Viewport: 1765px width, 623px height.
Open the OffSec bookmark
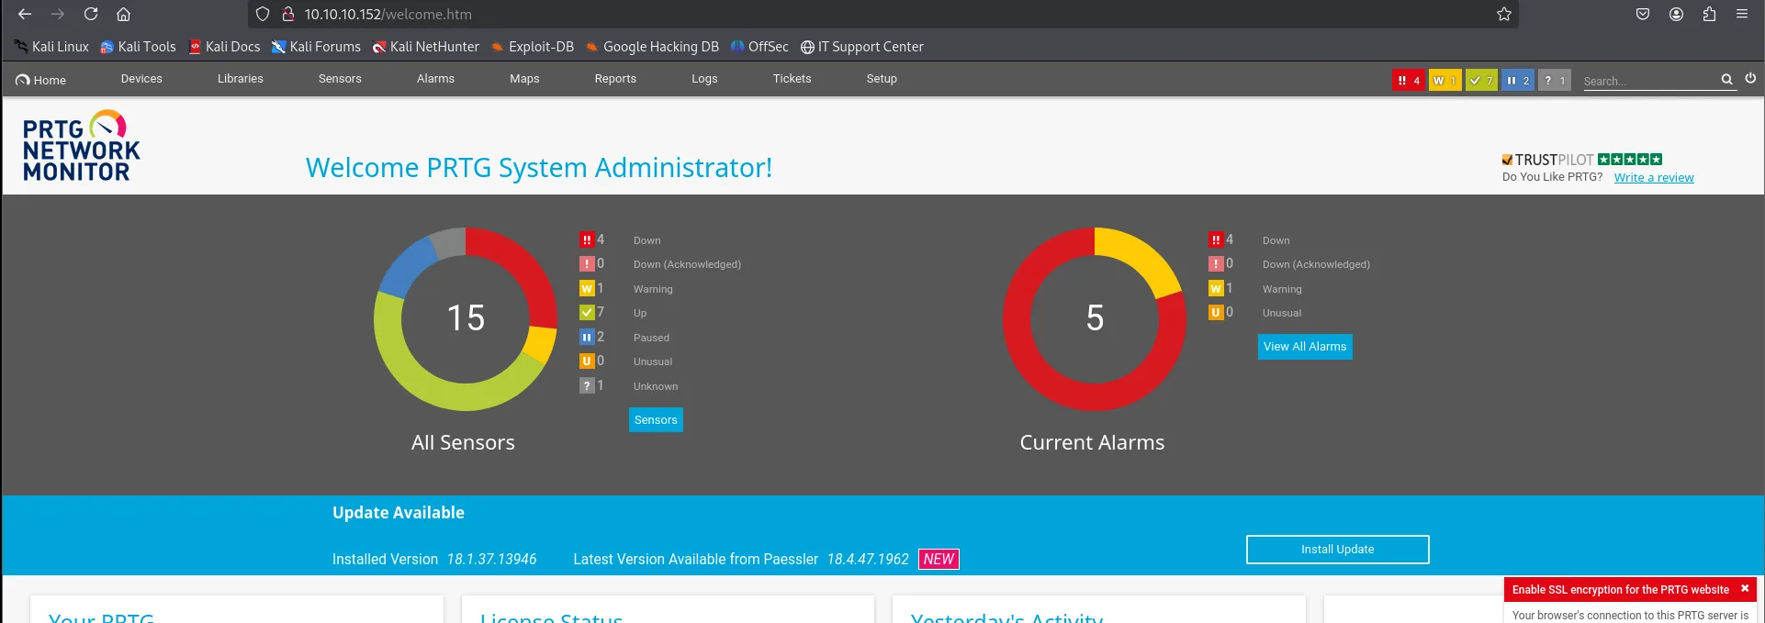coord(759,46)
